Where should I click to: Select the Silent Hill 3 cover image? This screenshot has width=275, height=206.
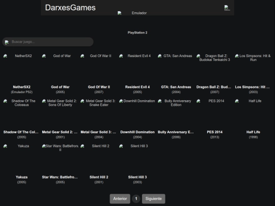click(137, 159)
